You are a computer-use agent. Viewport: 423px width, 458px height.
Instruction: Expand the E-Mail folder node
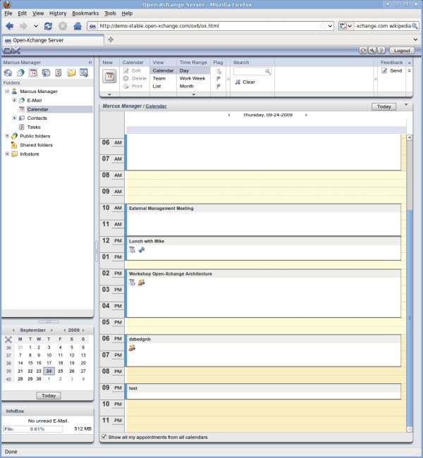tap(14, 100)
